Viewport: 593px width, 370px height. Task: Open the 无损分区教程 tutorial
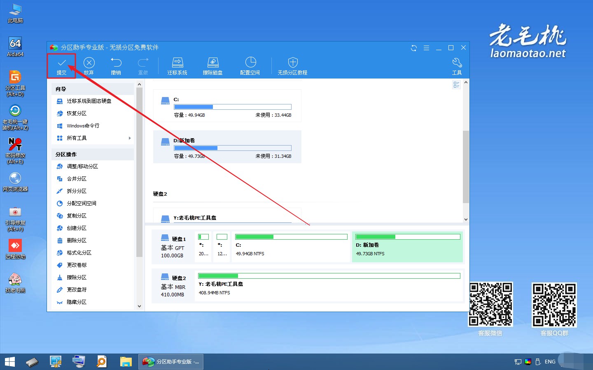[x=292, y=66]
